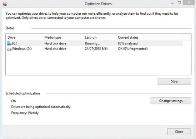Click the 80% analyzed status cell

128,43
